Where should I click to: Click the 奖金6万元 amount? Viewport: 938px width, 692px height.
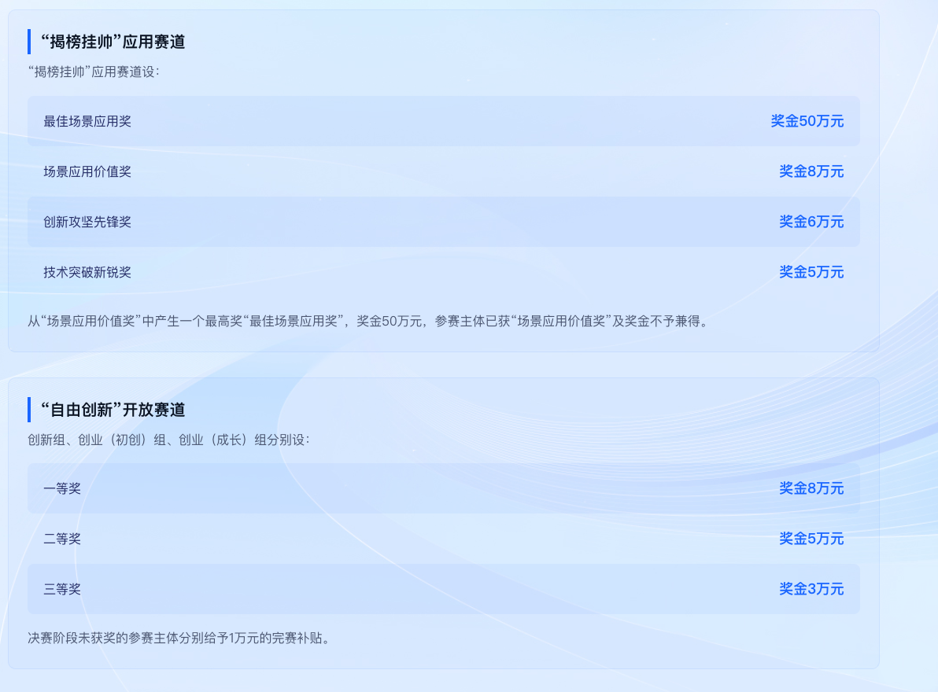tap(811, 222)
